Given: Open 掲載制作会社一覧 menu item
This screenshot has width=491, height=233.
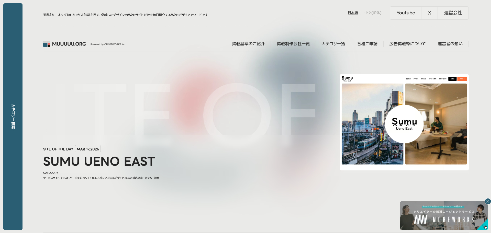Looking at the screenshot, I should click(x=293, y=44).
